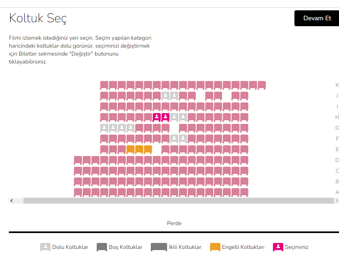Select the rightmost seat in row K
This screenshot has height=262, width=339.
point(262,85)
